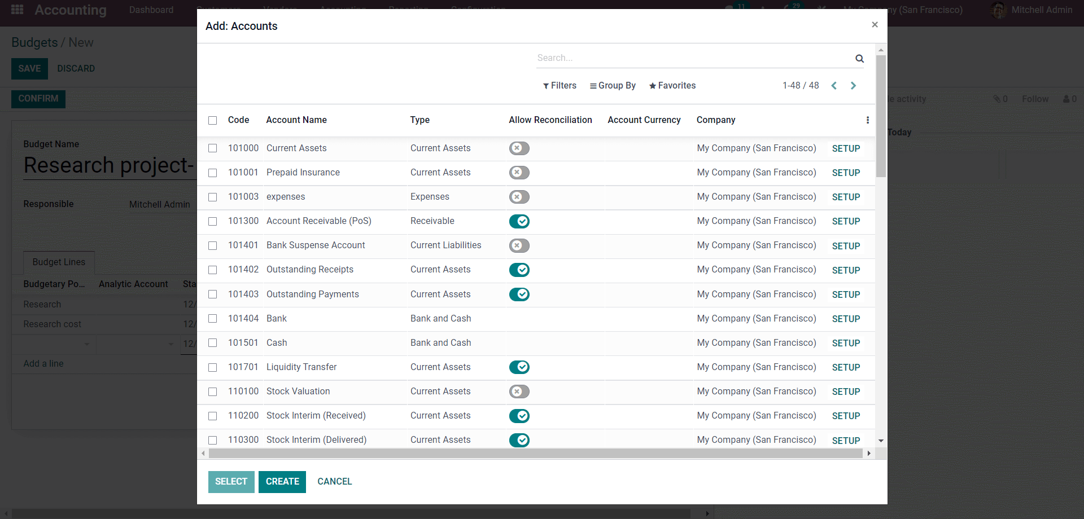Image resolution: width=1084 pixels, height=519 pixels.
Task: Click SETUP for 101404 Bank
Action: click(x=846, y=319)
